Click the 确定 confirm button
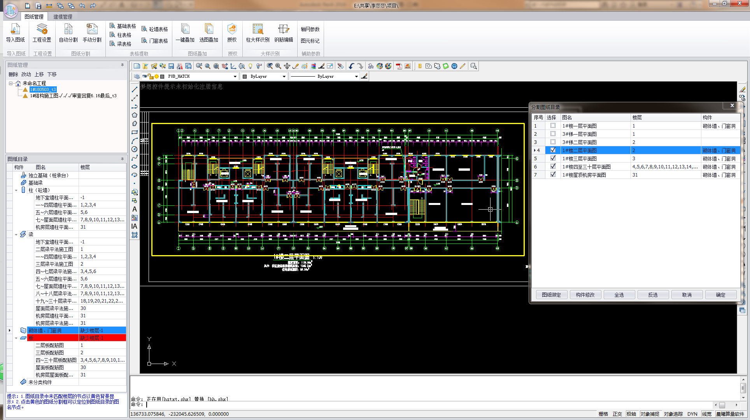The image size is (750, 420). [x=720, y=295]
